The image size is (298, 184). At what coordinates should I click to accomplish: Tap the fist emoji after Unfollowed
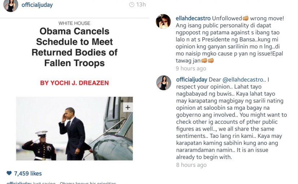(x=246, y=18)
